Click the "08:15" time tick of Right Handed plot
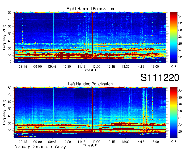This screenshot has width=185, height=150. pyautogui.click(x=23, y=67)
